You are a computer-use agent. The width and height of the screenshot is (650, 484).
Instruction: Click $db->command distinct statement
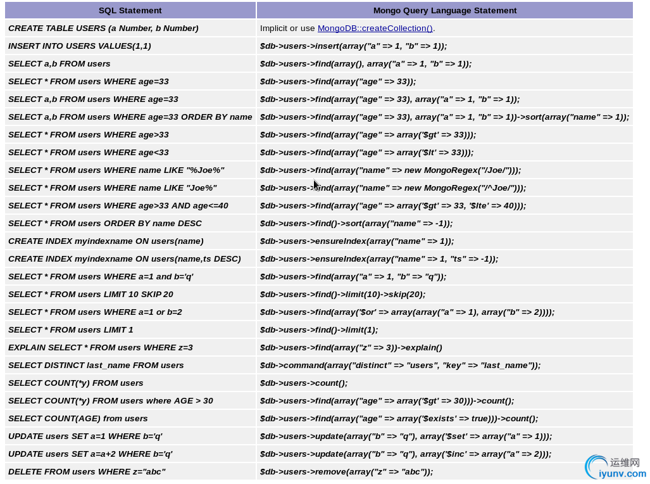click(x=445, y=366)
